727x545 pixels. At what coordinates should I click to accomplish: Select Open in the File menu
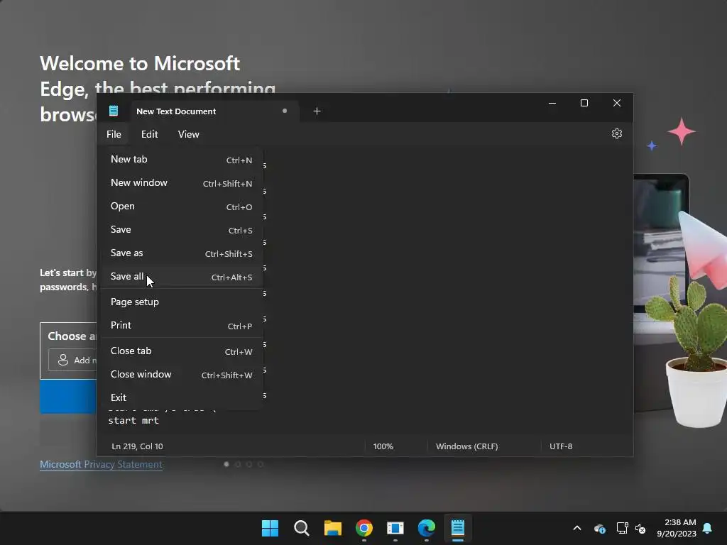tap(181, 207)
